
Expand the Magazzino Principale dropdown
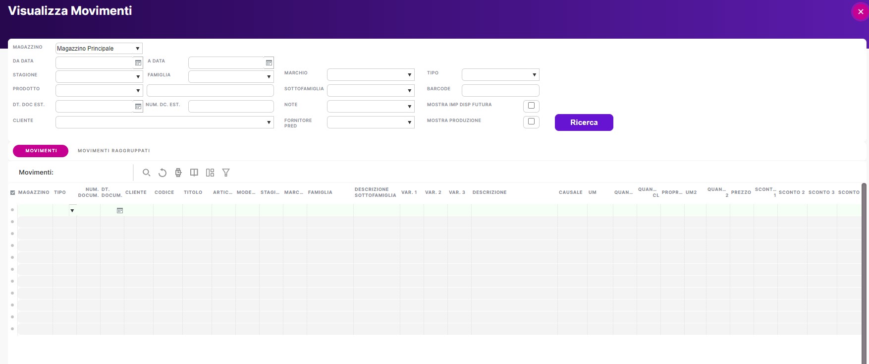coord(137,49)
